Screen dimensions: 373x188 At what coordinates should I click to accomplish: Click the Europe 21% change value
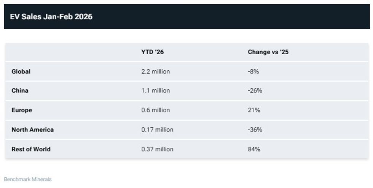[254, 110]
